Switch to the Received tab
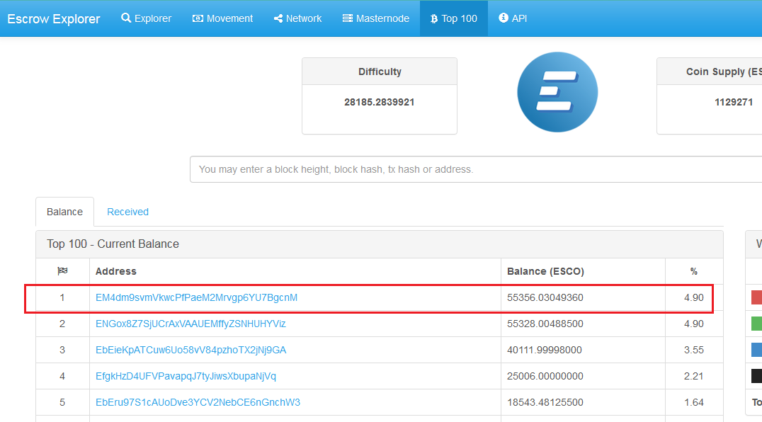Viewport: 762px width, 422px height. point(127,212)
